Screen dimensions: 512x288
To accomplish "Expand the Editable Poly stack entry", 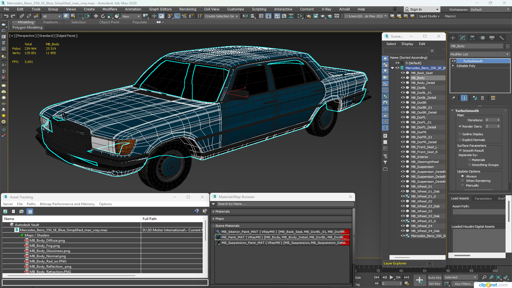I will tap(453, 66).
